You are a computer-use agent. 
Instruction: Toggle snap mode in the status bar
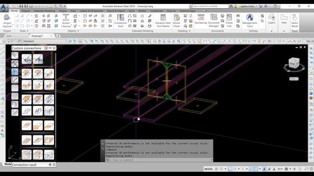221,169
